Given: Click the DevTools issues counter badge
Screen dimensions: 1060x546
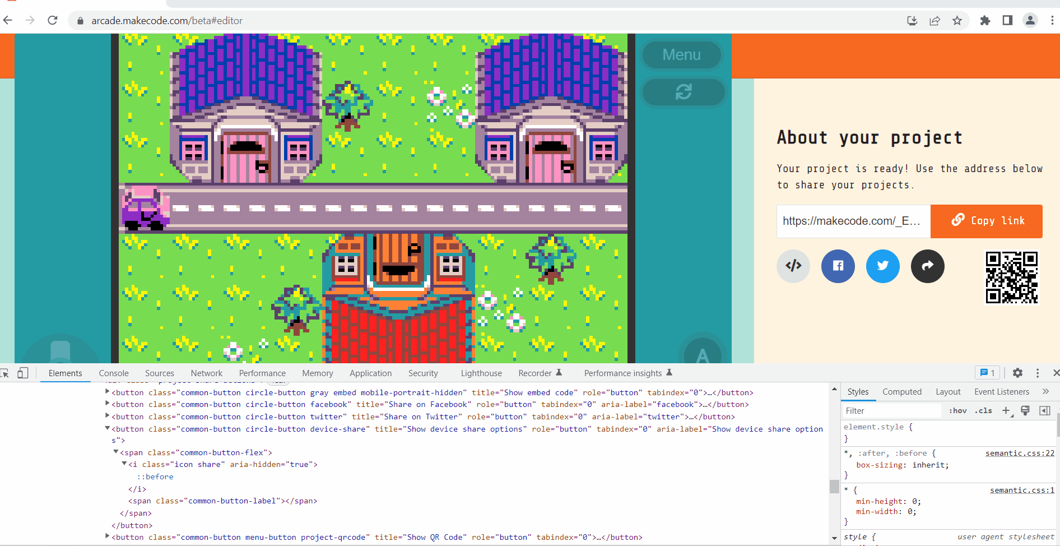Looking at the screenshot, I should click(988, 373).
